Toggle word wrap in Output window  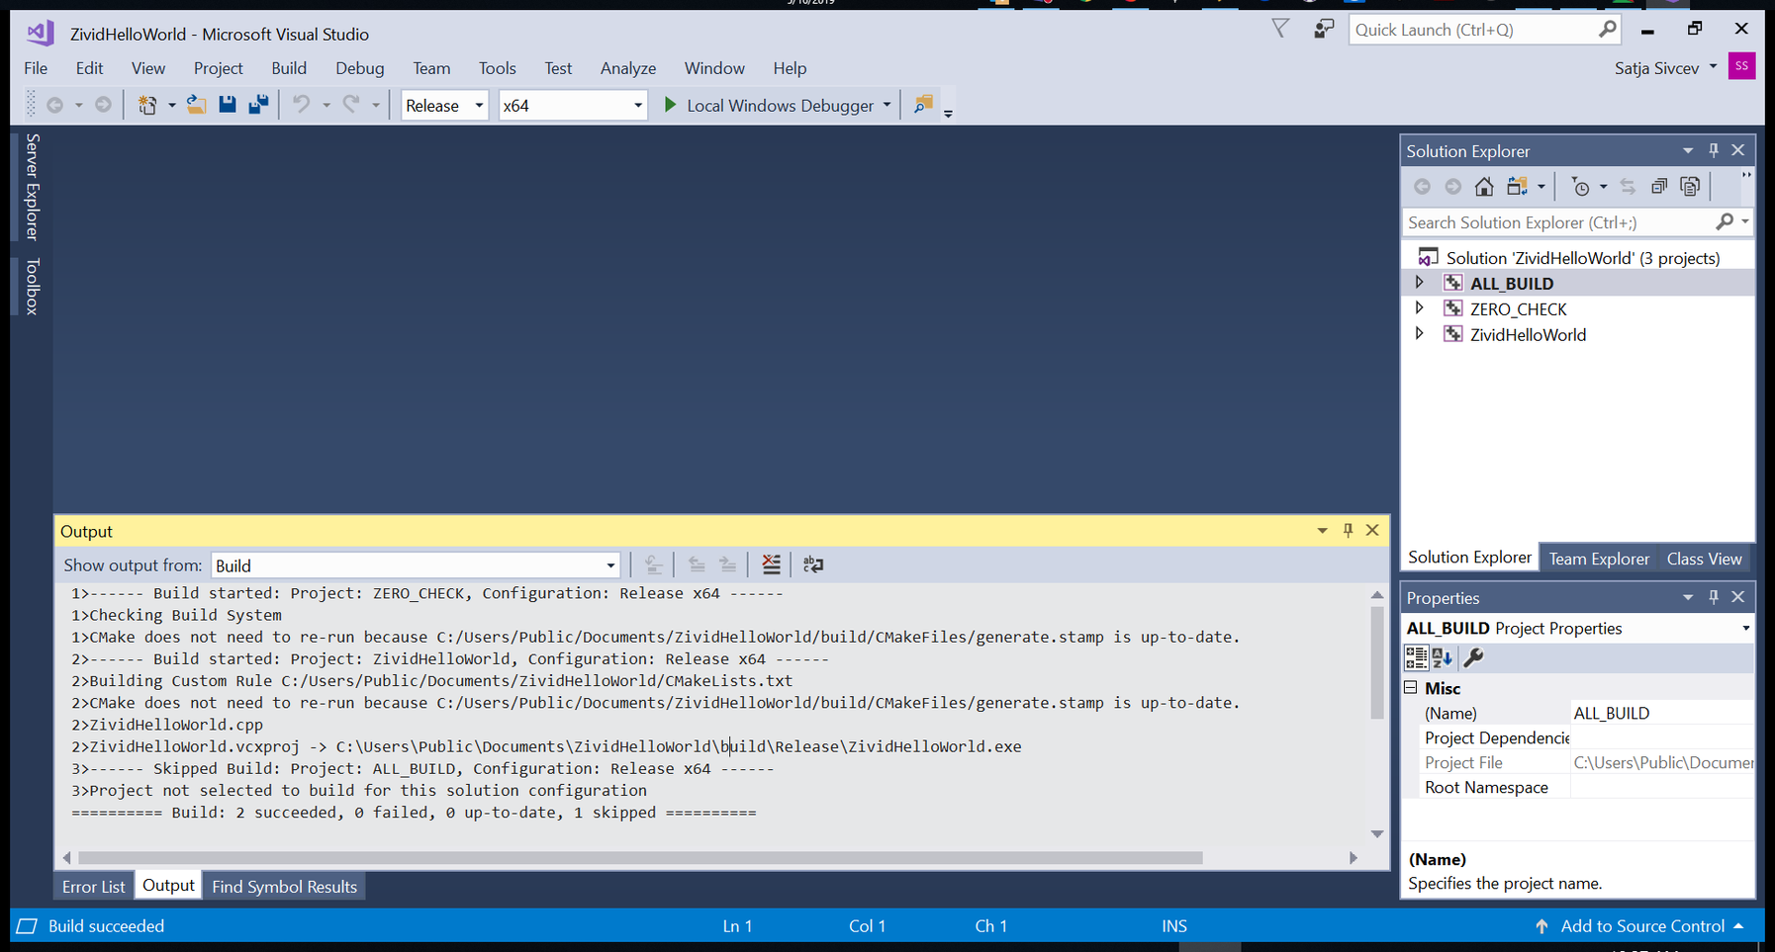(813, 564)
